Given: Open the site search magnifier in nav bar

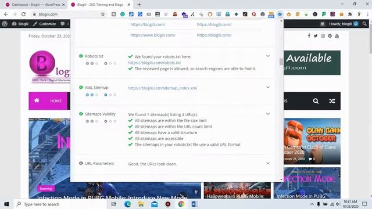Looking at the screenshot, I should pyautogui.click(x=316, y=101).
